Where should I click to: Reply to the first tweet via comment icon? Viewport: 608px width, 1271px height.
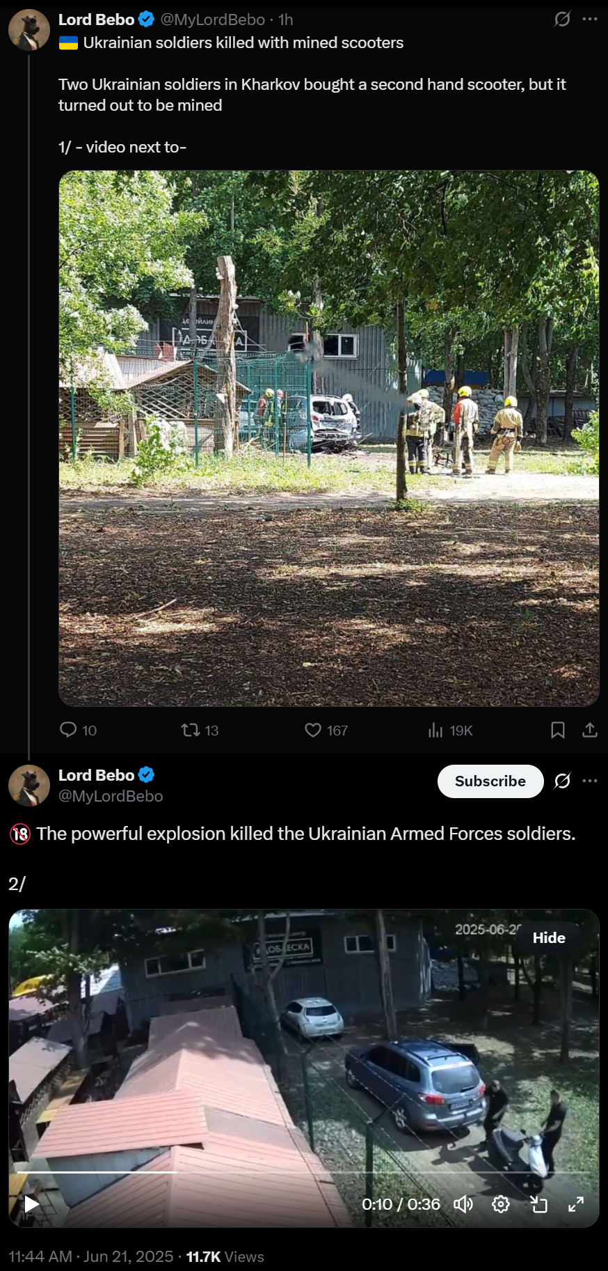68,730
